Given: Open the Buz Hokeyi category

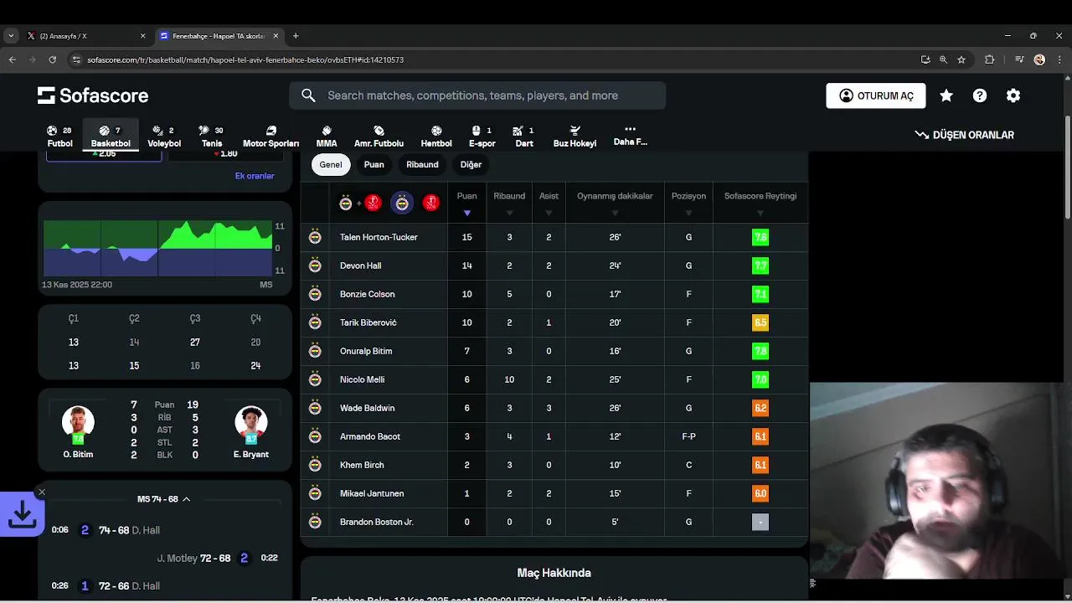Looking at the screenshot, I should tap(575, 137).
